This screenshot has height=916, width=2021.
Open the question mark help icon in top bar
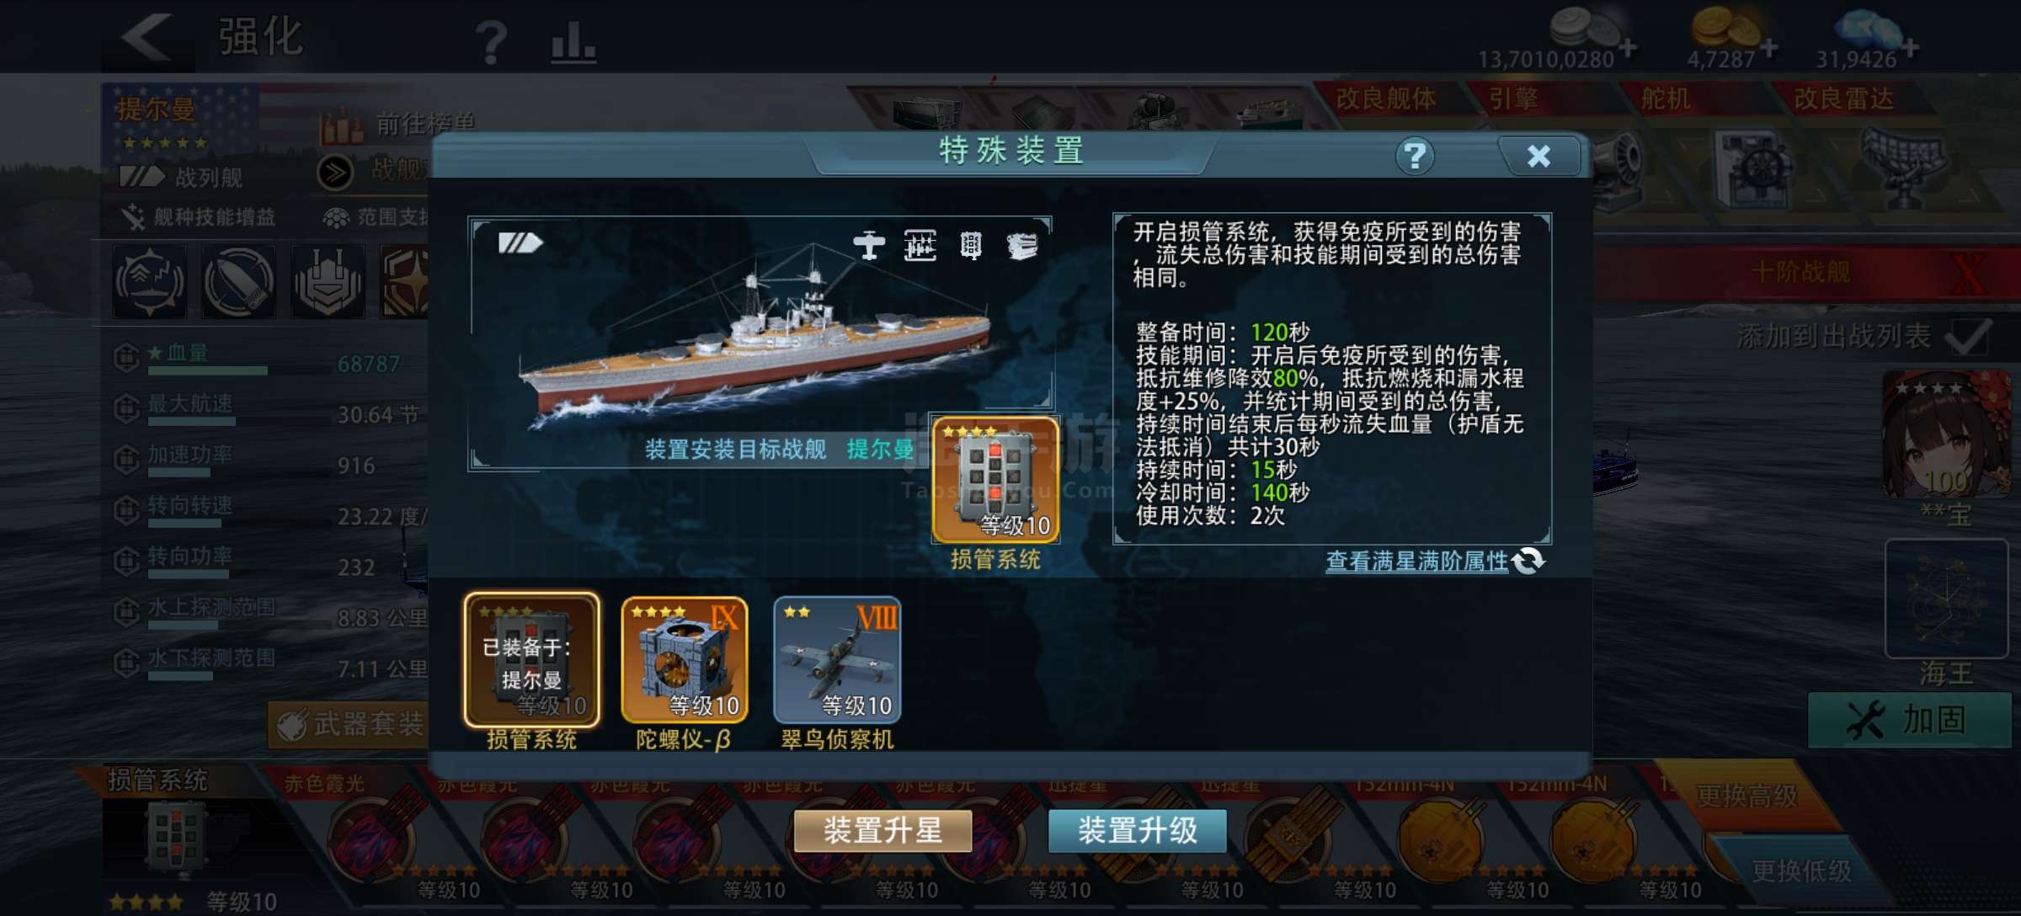point(491,42)
